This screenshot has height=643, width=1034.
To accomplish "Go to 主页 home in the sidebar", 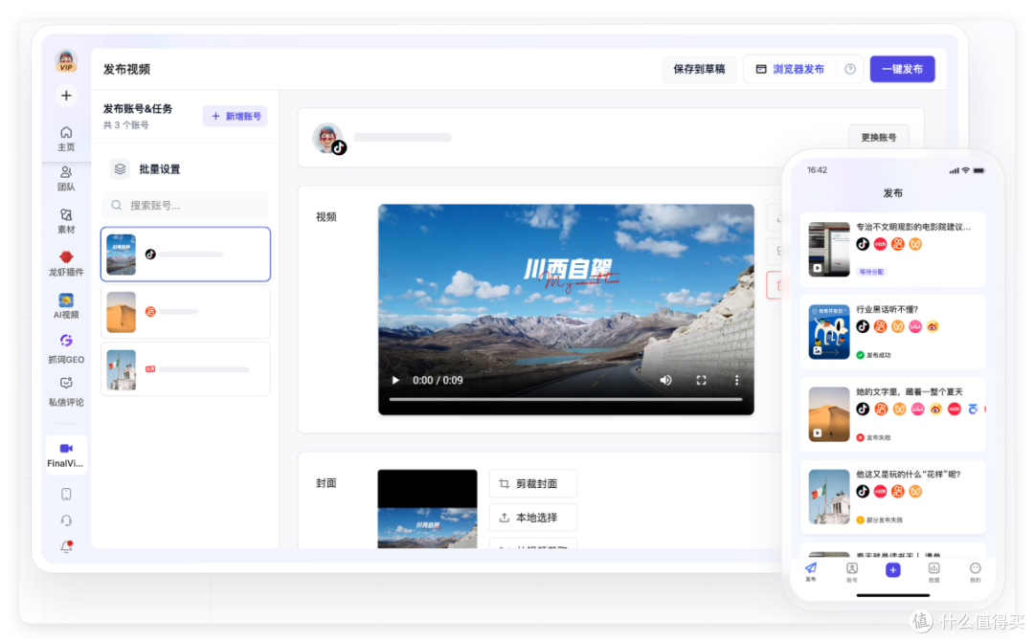I will pos(66,139).
